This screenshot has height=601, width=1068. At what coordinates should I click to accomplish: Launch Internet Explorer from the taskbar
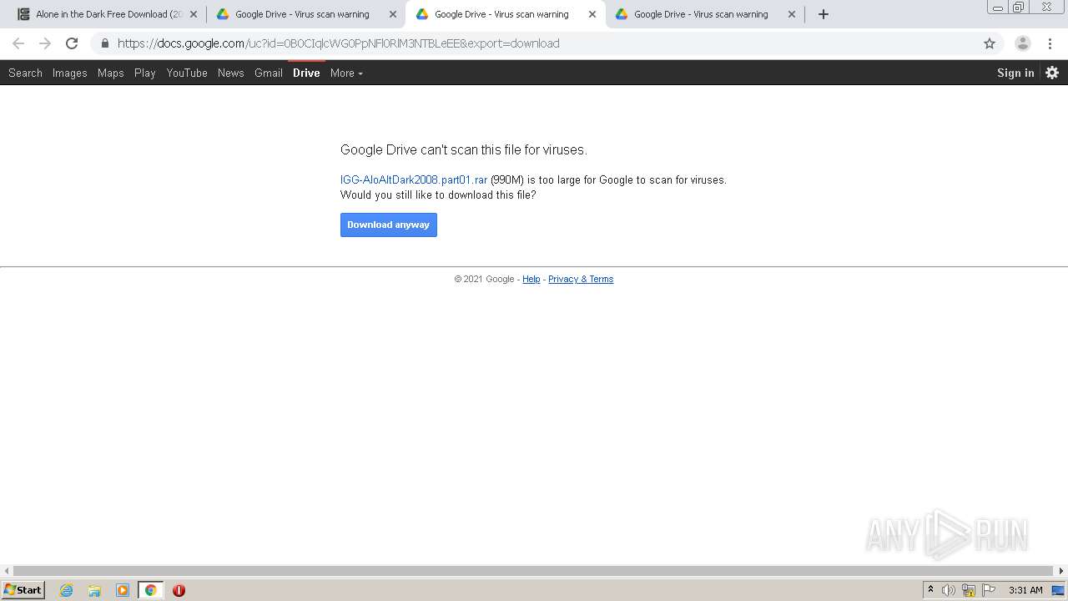pyautogui.click(x=67, y=590)
